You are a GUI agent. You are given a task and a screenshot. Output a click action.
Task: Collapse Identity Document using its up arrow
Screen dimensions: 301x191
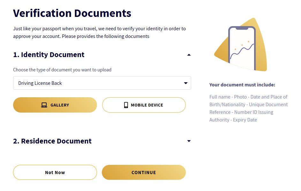pyautogui.click(x=189, y=55)
